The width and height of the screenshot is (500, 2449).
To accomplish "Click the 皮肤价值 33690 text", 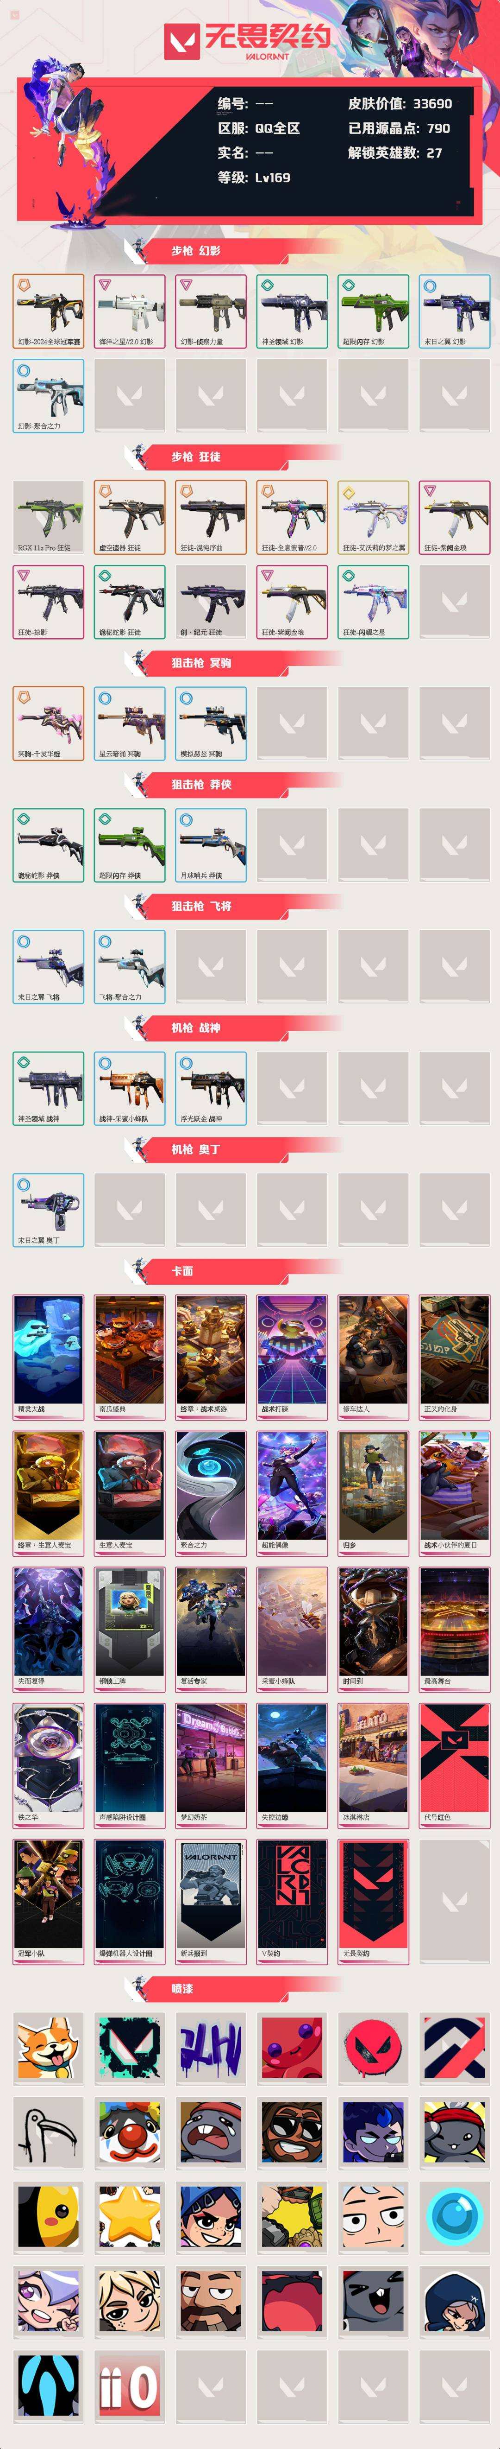I will pos(400,104).
